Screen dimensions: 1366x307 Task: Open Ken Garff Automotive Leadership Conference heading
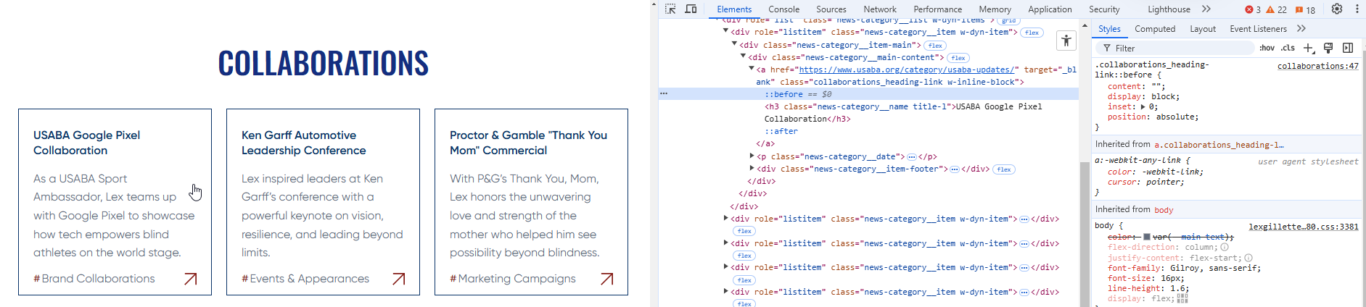[303, 143]
